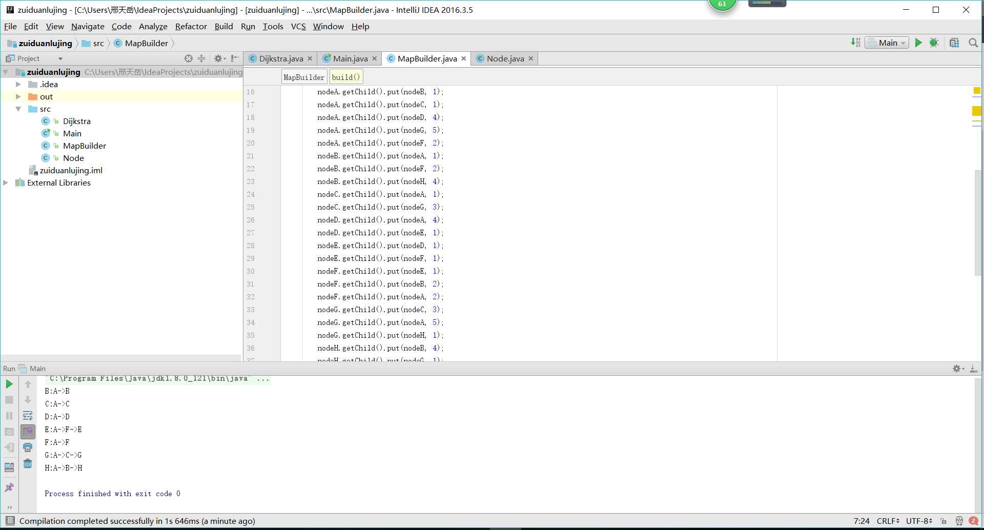Viewport: 984px width, 530px height.
Task: Collapse all in Project panel
Action: [201, 58]
